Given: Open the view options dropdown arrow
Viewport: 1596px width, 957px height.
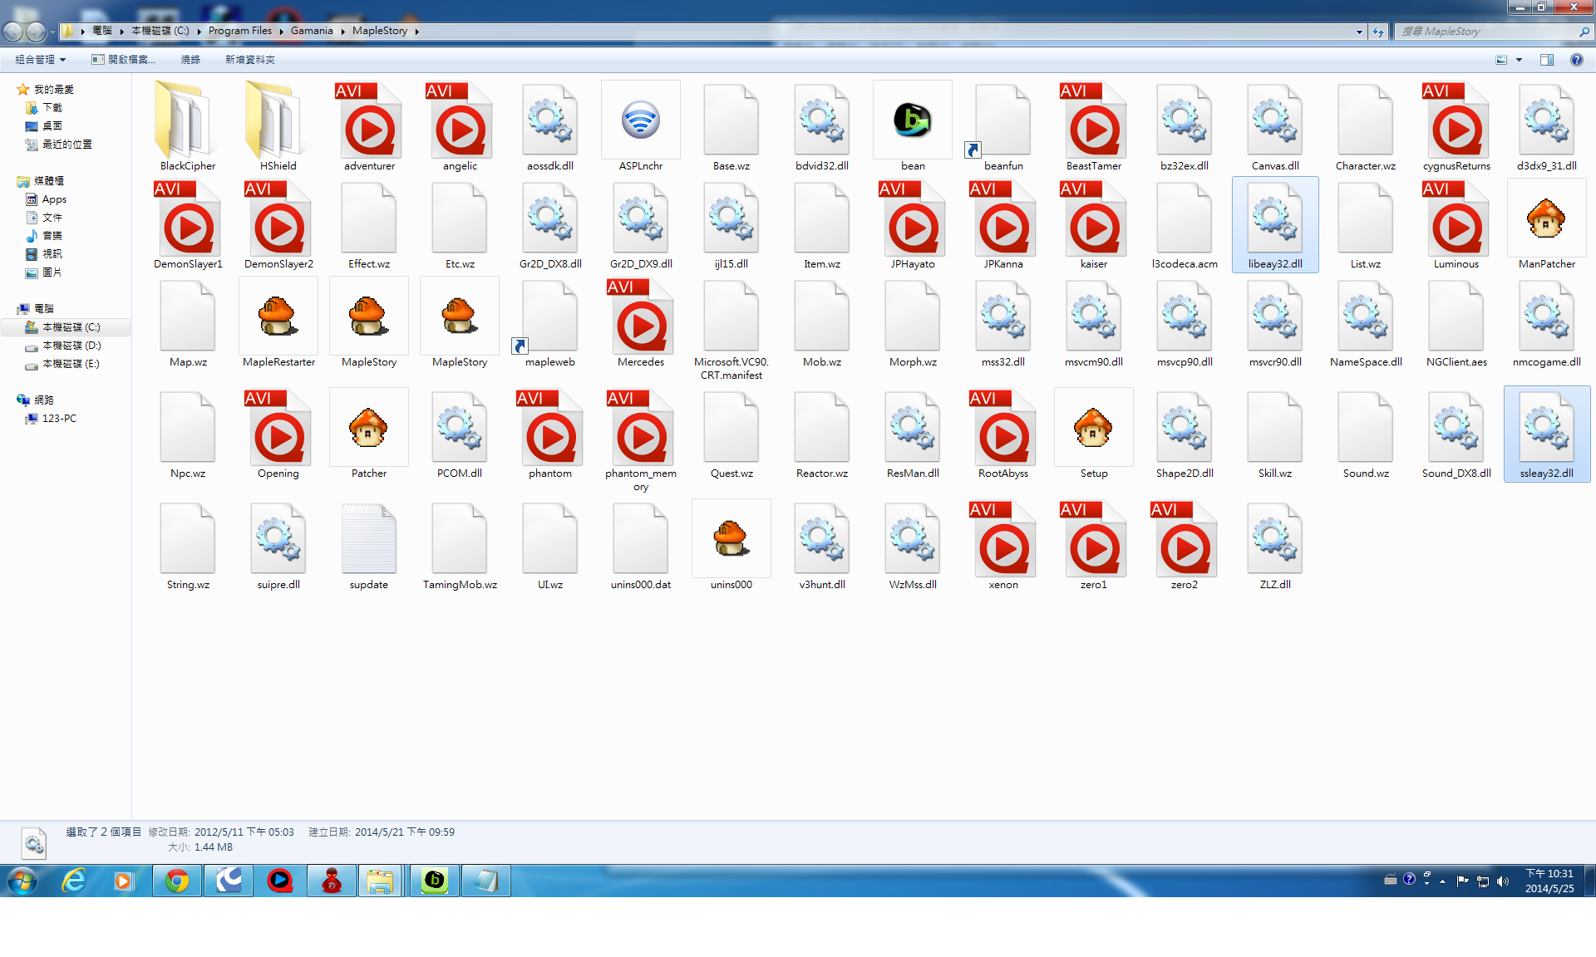Looking at the screenshot, I should point(1519,60).
